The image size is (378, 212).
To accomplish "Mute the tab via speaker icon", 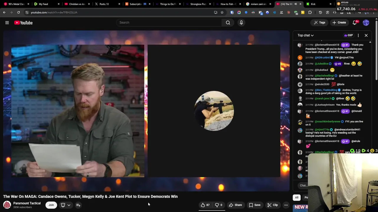I will [296, 4].
